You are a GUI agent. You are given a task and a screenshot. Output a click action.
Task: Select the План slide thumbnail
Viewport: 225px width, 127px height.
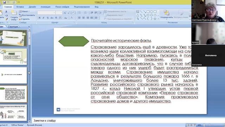coord(13,57)
